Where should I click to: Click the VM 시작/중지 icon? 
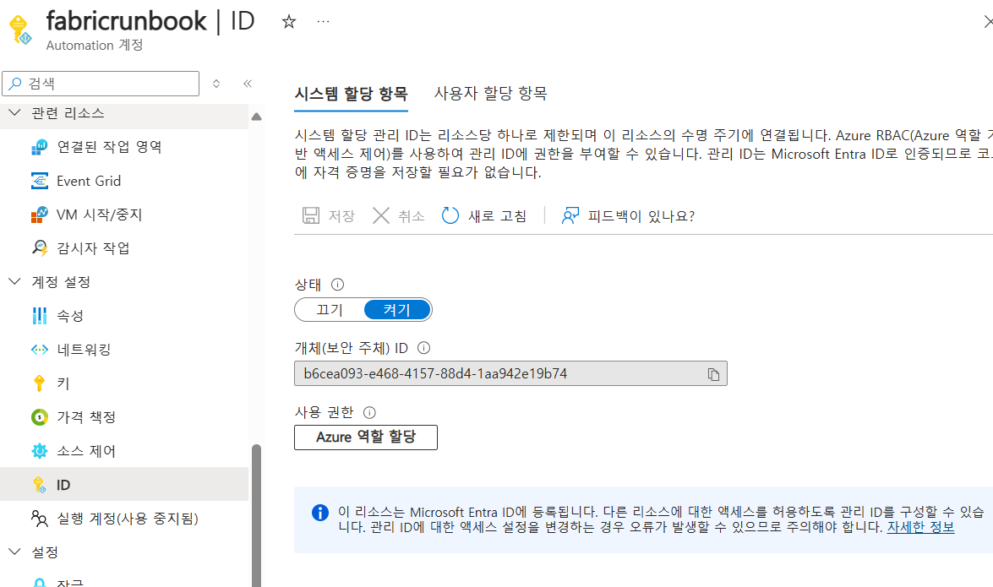(x=39, y=215)
